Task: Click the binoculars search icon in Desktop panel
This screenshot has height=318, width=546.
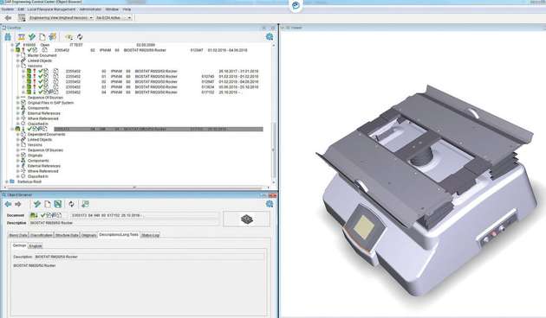Action: (x=8, y=37)
